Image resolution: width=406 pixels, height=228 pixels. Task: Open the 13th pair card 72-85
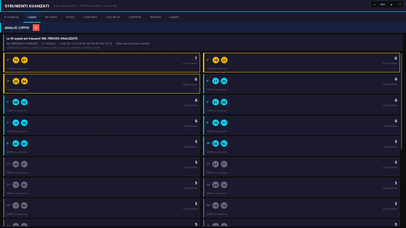pyautogui.click(x=101, y=187)
